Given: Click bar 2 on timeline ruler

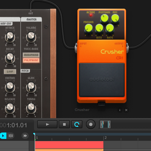Looking at the screenshot, I should click(x=105, y=138).
